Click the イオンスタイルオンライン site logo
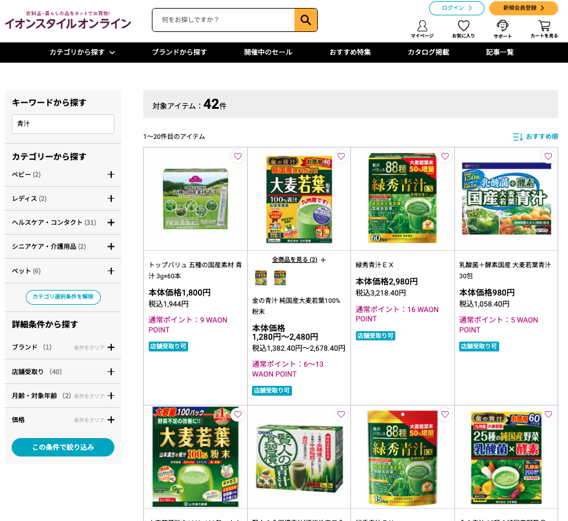Image resolution: width=568 pixels, height=521 pixels. (x=68, y=20)
